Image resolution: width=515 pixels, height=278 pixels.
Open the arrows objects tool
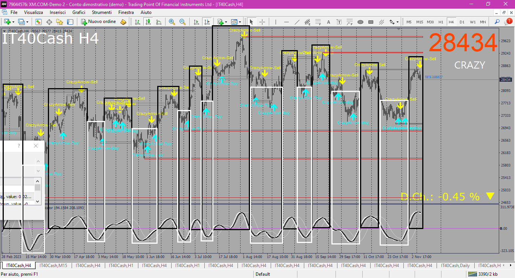392,22
